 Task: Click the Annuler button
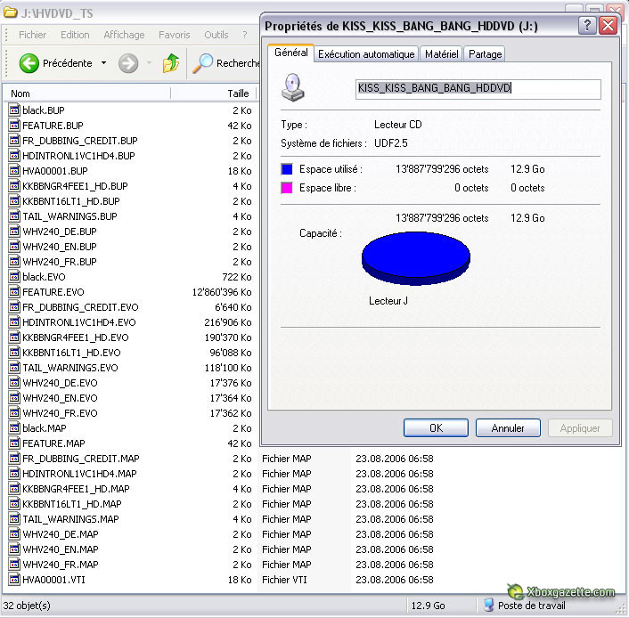coord(508,427)
